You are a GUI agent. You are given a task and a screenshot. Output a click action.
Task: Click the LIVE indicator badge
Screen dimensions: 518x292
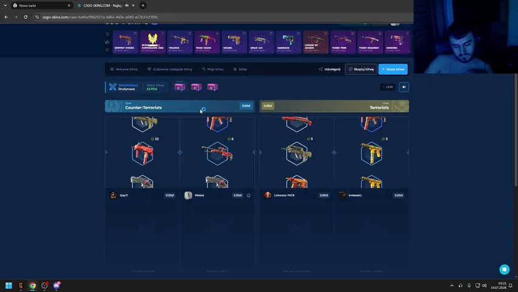(388, 87)
